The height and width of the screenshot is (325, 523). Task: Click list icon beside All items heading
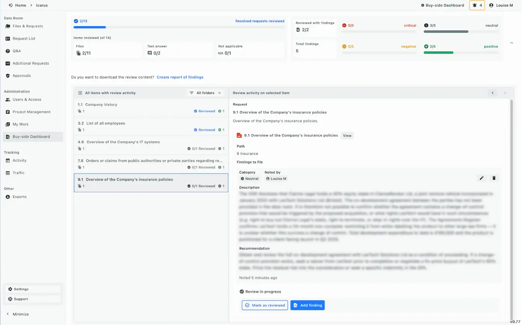[80, 93]
